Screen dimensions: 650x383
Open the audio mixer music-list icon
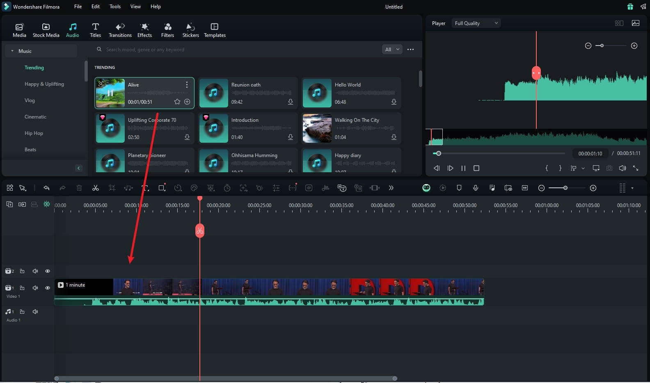click(x=492, y=188)
